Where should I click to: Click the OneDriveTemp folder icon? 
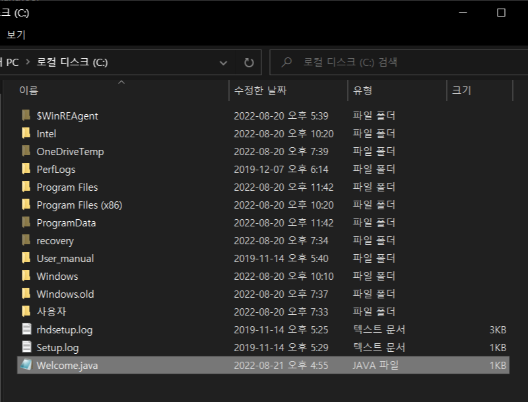point(26,151)
